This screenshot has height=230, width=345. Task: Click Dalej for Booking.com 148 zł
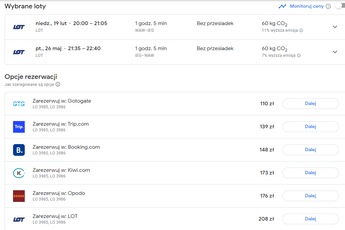(311, 150)
